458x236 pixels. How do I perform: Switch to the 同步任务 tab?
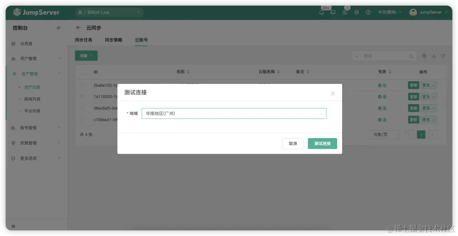84,40
